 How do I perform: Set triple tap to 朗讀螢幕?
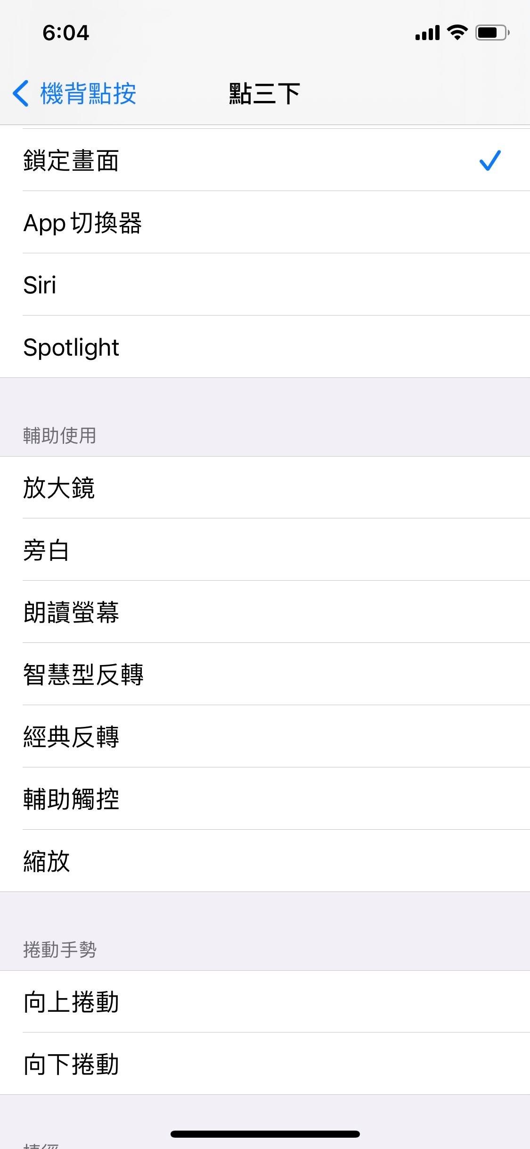pos(72,612)
